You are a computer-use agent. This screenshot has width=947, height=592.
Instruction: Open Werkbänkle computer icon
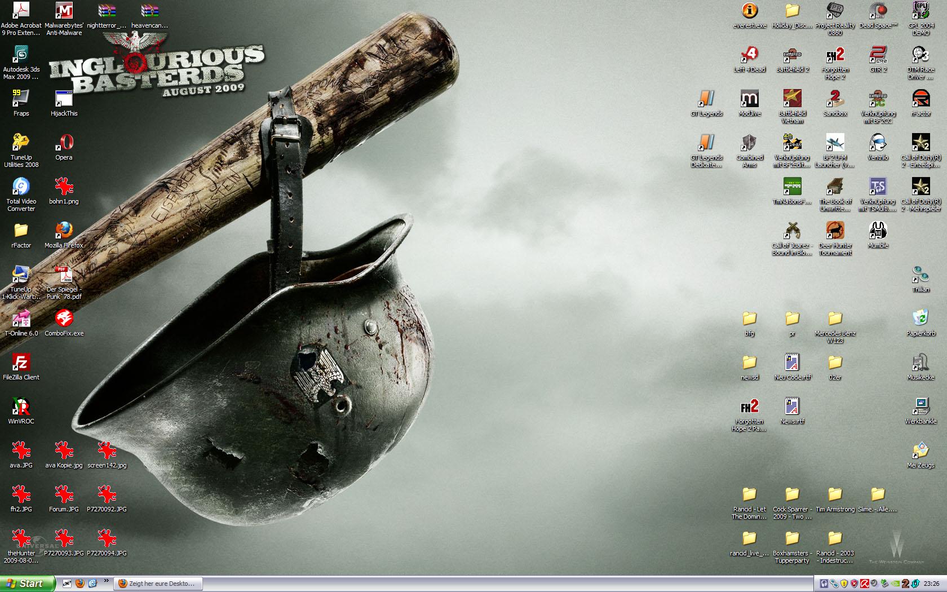(921, 411)
